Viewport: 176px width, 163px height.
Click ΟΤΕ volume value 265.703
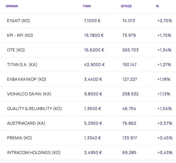click(x=130, y=50)
